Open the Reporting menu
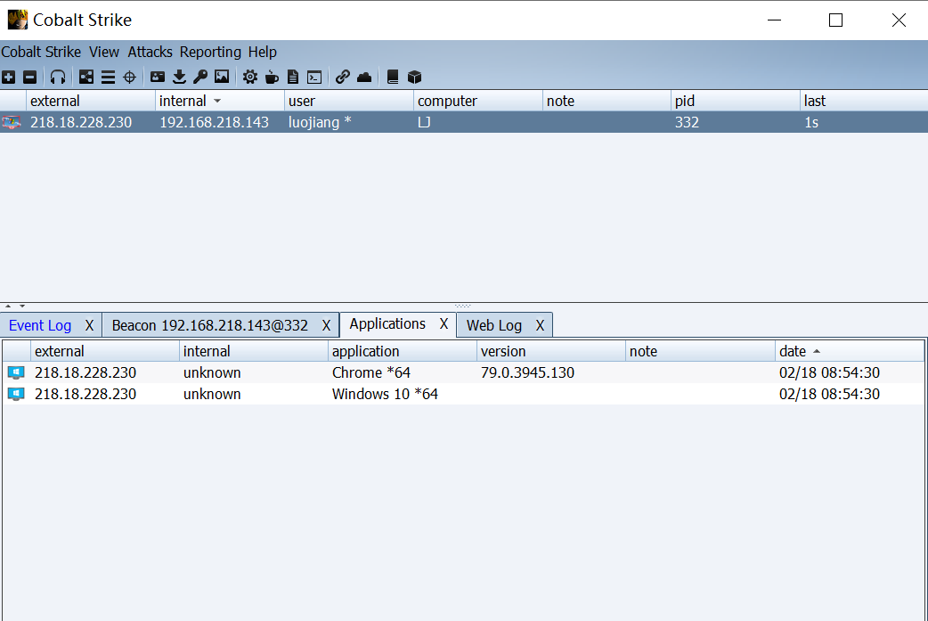The image size is (928, 621). pyautogui.click(x=210, y=52)
